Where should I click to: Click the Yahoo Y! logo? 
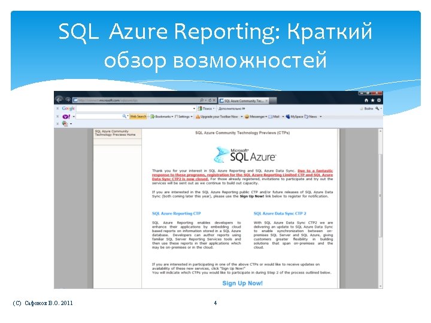(x=66, y=117)
